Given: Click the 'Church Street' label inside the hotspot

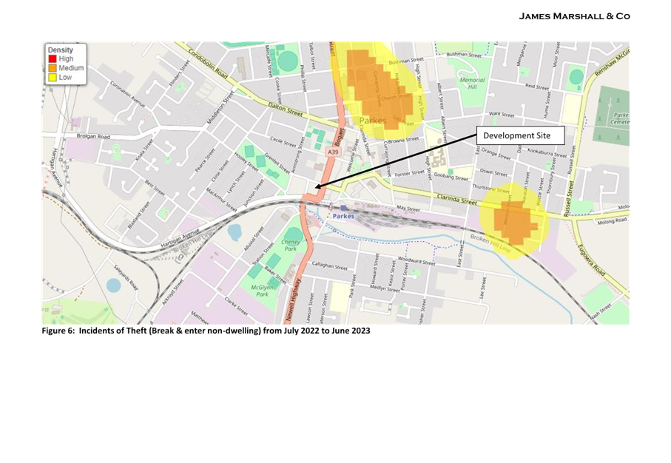Looking at the screenshot, I should pos(395,97).
